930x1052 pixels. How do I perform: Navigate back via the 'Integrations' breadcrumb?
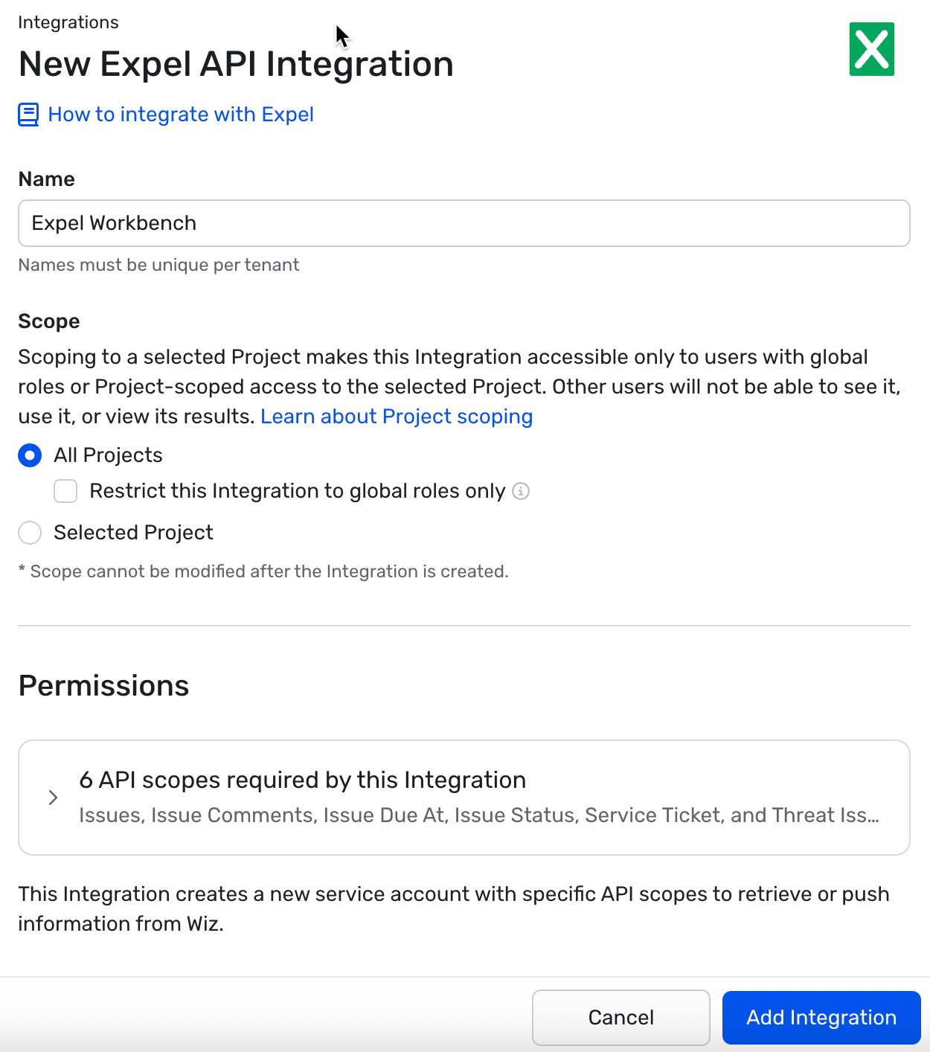click(x=68, y=22)
